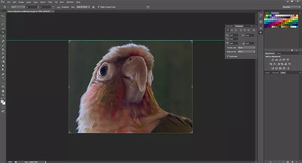Switch to the Channels tab
This screenshot has width=302, height=163.
pyautogui.click(x=275, y=73)
